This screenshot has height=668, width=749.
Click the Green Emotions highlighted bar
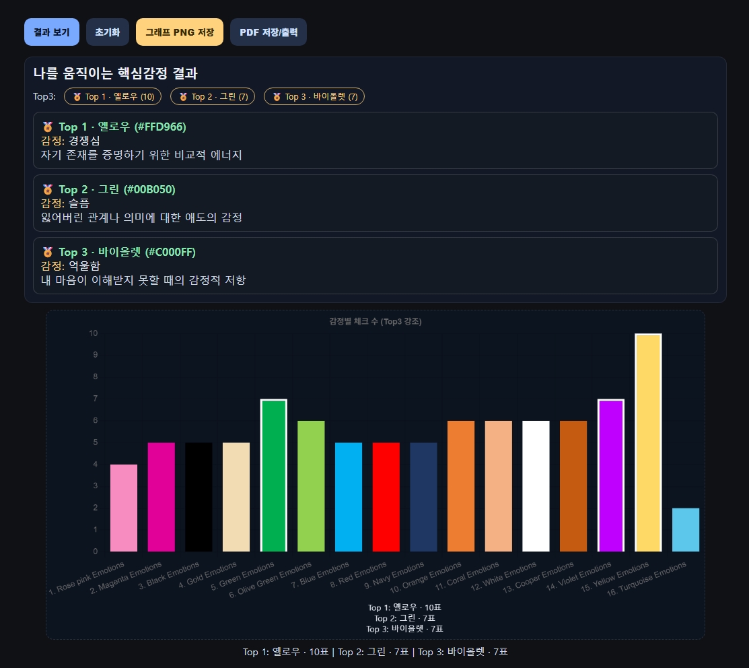tap(274, 475)
